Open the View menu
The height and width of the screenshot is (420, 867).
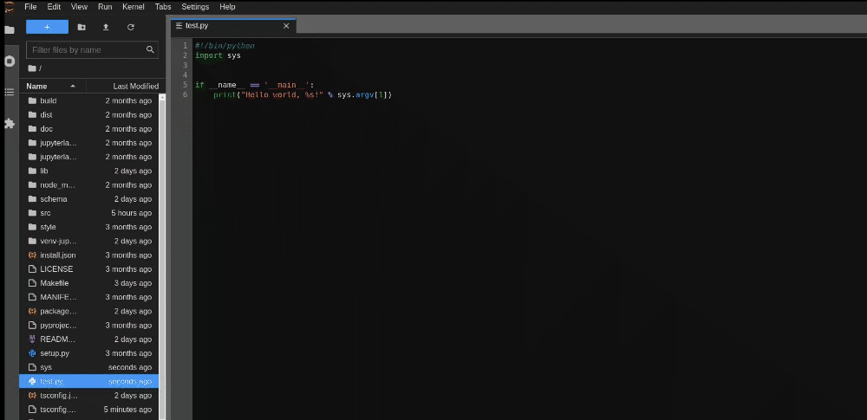click(79, 7)
